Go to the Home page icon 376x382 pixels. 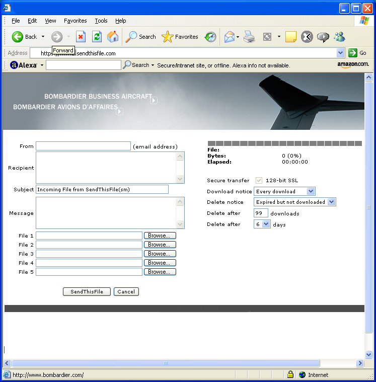(113, 37)
